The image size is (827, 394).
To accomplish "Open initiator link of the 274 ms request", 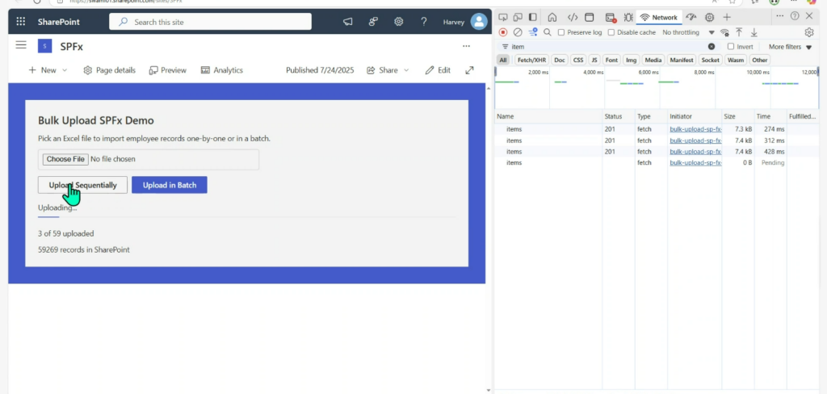I will point(695,129).
